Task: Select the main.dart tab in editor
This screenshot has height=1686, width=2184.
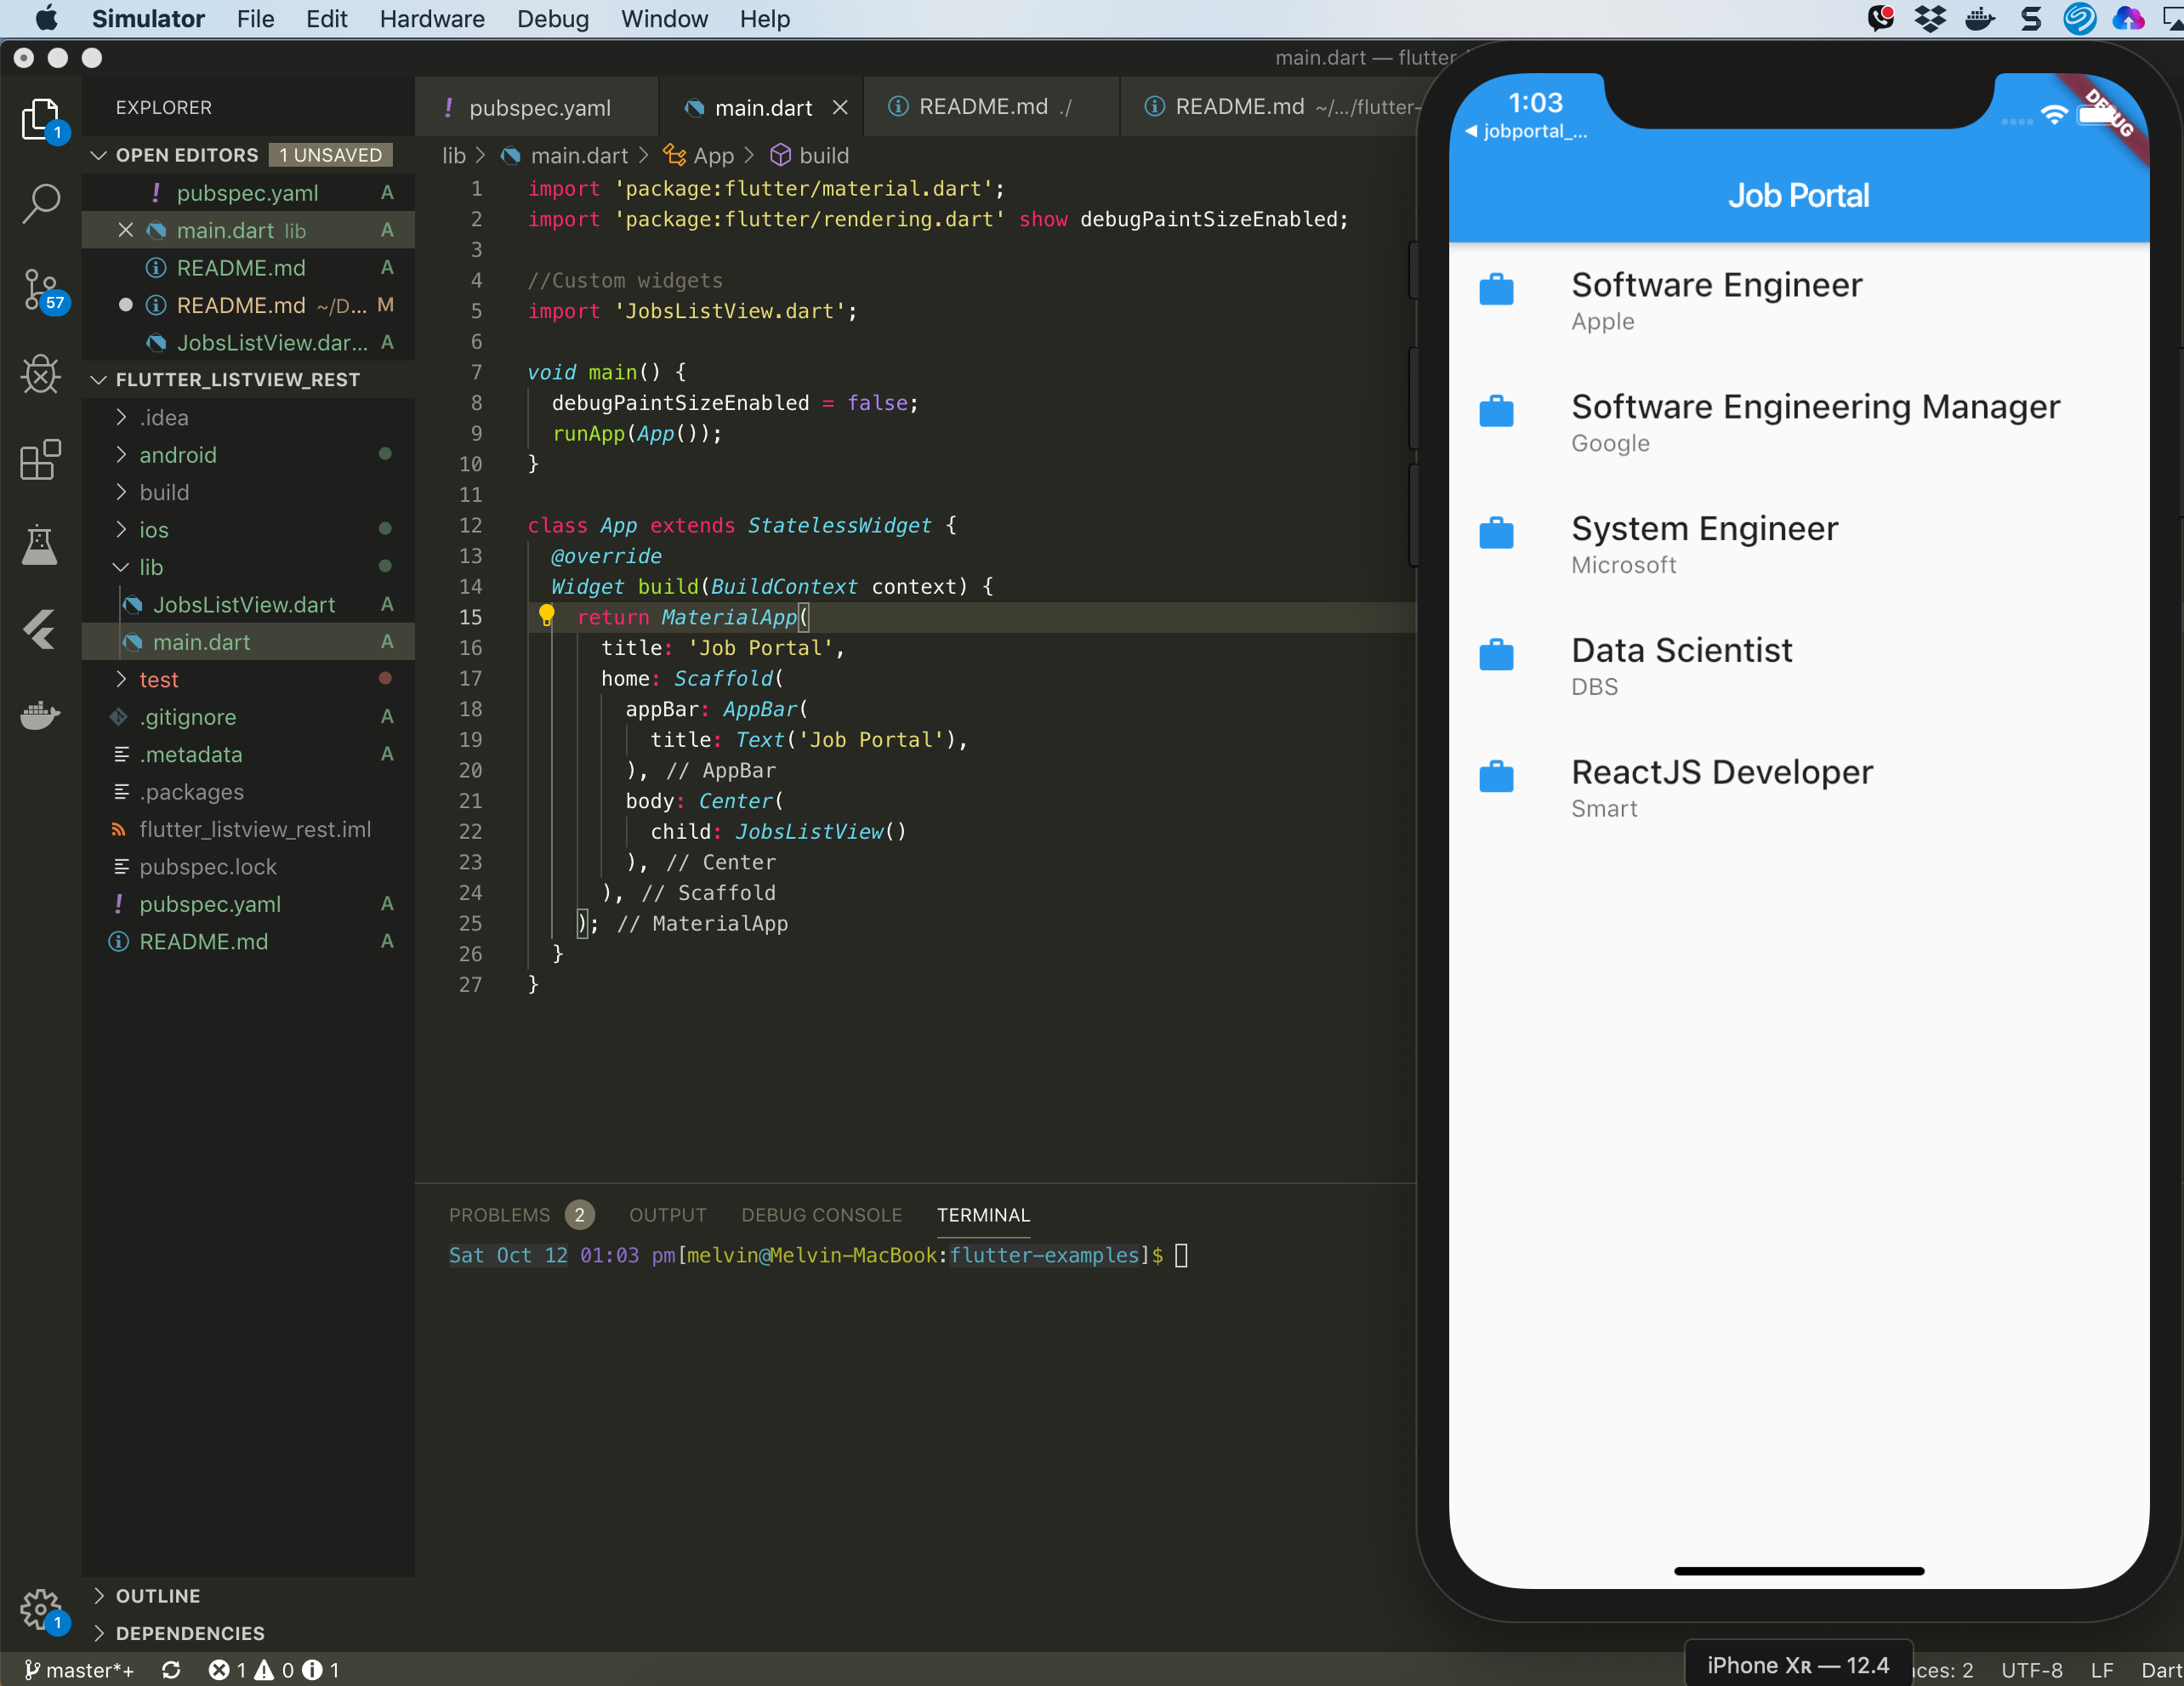Action: 756,106
